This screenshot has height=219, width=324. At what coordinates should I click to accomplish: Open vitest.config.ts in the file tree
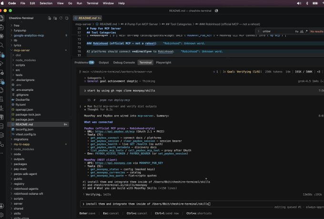[26, 135]
